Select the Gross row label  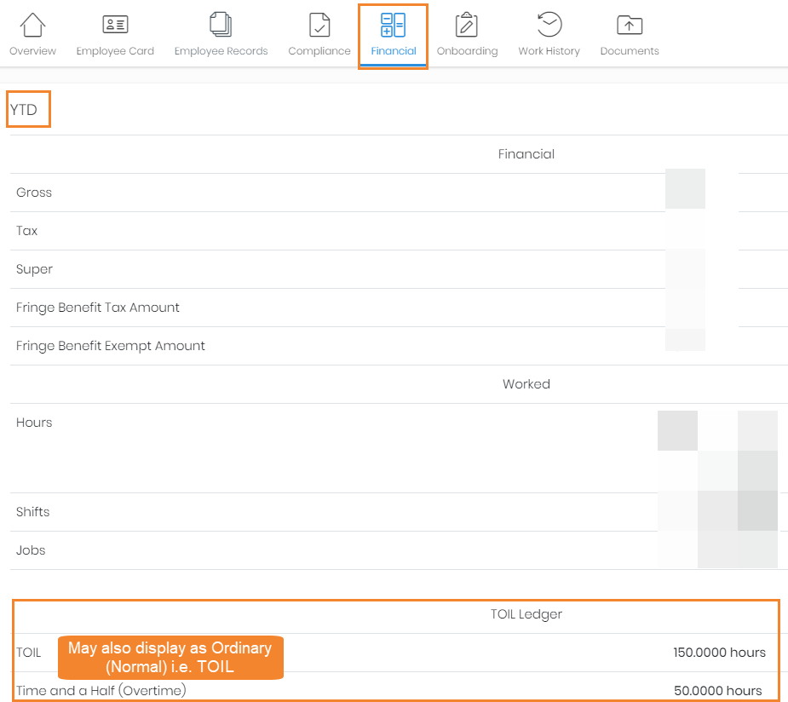(34, 193)
